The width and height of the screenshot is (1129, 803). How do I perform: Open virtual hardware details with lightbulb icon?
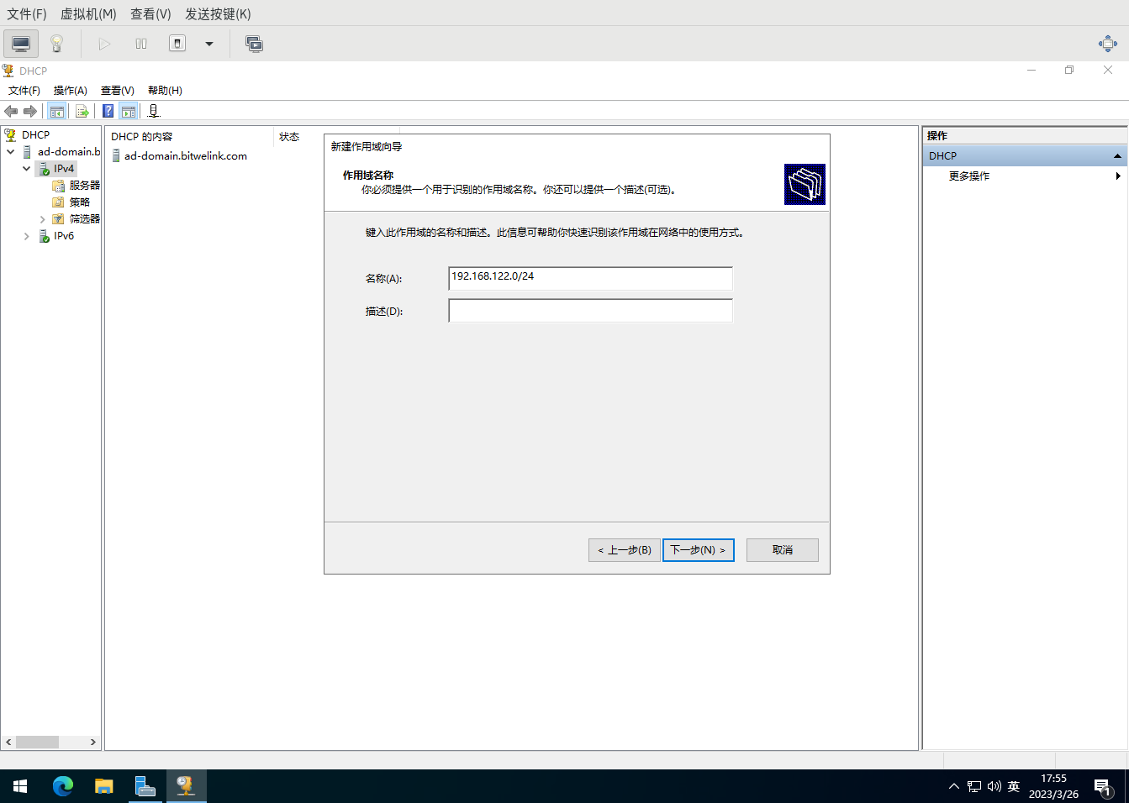pyautogui.click(x=56, y=44)
